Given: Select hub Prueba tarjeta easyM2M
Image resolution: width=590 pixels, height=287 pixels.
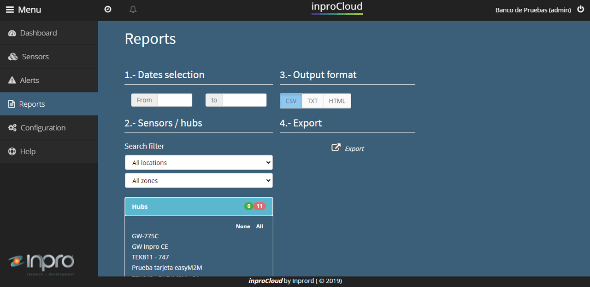Looking at the screenshot, I should (167, 268).
